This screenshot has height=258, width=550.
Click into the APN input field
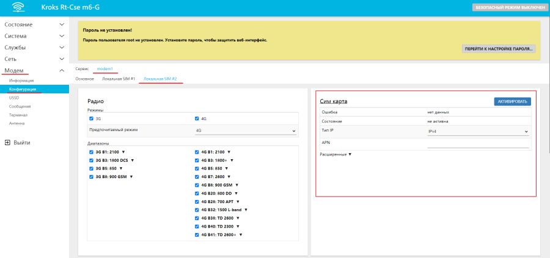click(477, 144)
